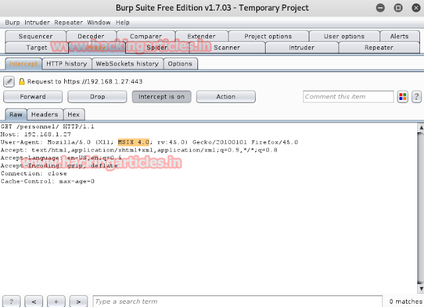
Task: Click the Host: 192.168.1.27 header line
Action: 36,134
